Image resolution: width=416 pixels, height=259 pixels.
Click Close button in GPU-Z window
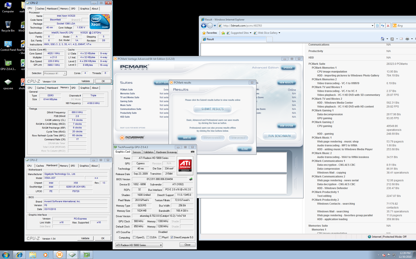[187, 245]
